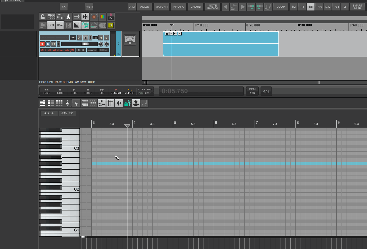Click the green palette and footprint icon
367x249 pixels.
pos(127,104)
